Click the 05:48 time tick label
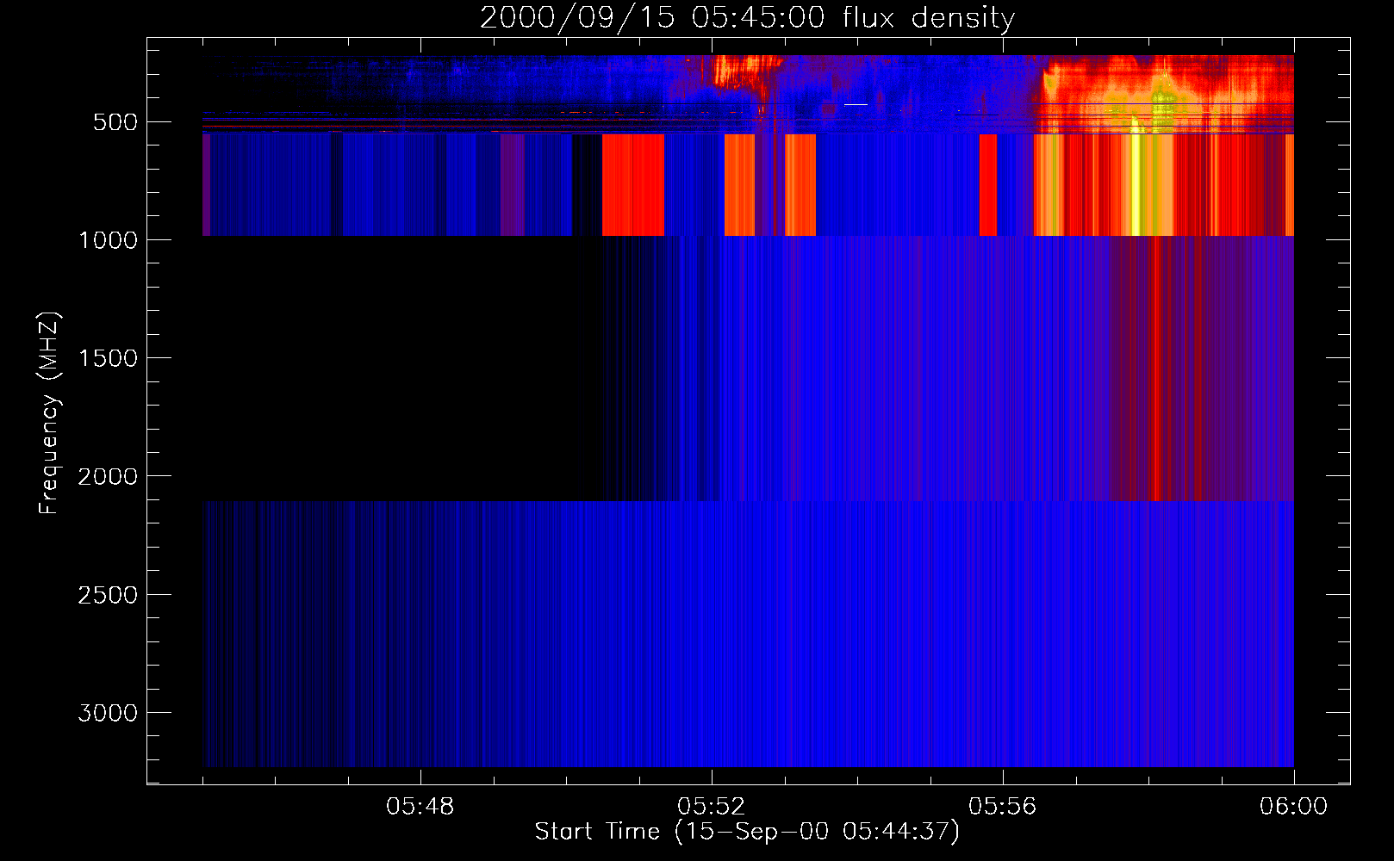The height and width of the screenshot is (861, 1394). click(420, 807)
